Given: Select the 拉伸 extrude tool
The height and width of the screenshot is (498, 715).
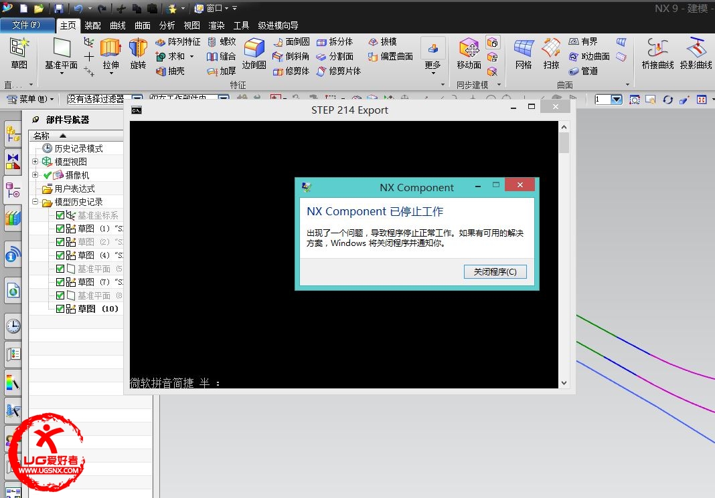Looking at the screenshot, I should [x=110, y=53].
